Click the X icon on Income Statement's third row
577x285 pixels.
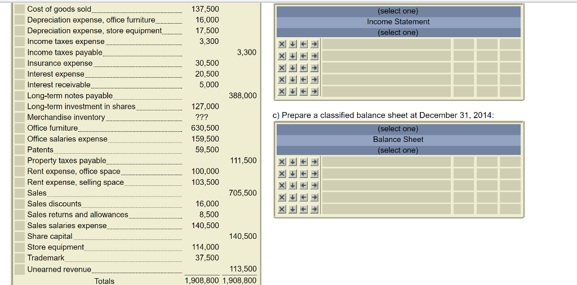[x=282, y=68]
